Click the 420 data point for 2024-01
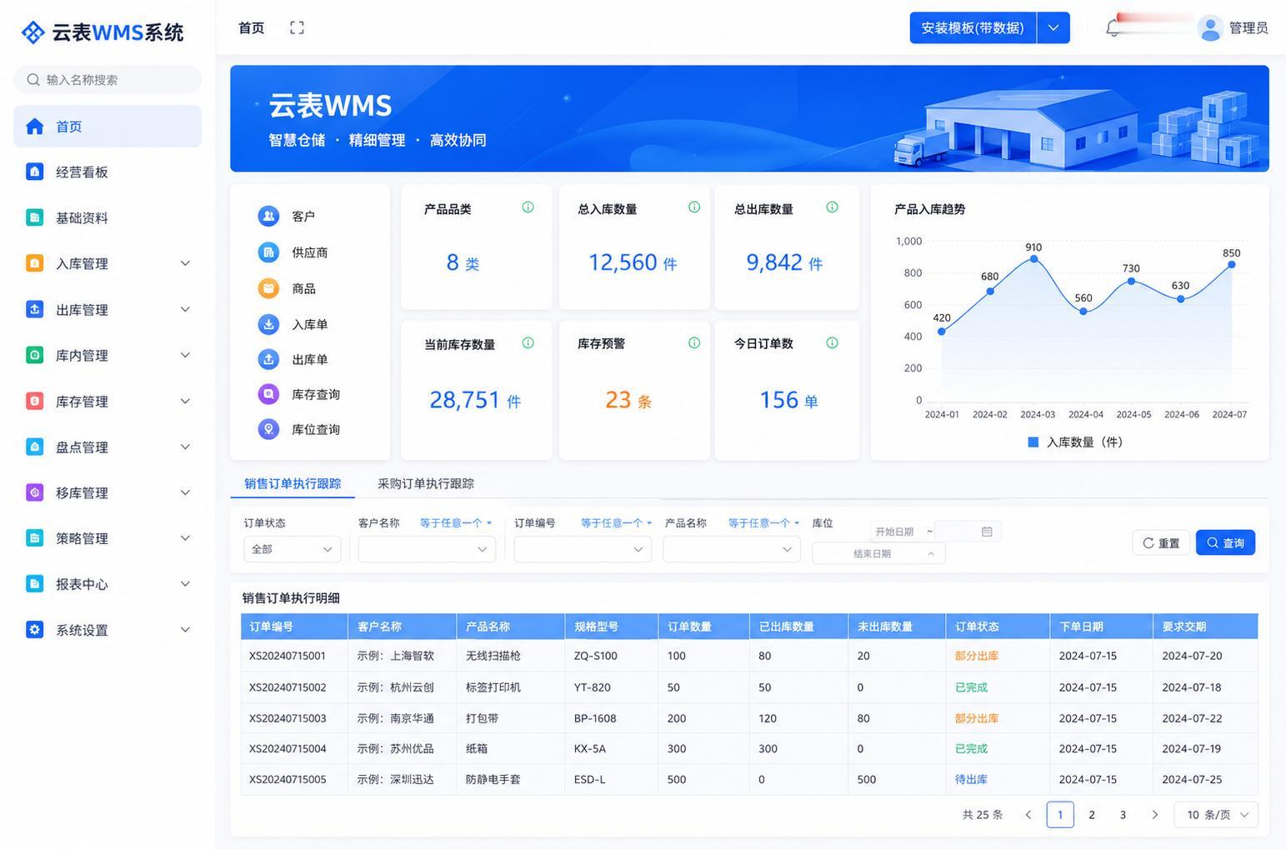Image resolution: width=1286 pixels, height=849 pixels. (942, 332)
